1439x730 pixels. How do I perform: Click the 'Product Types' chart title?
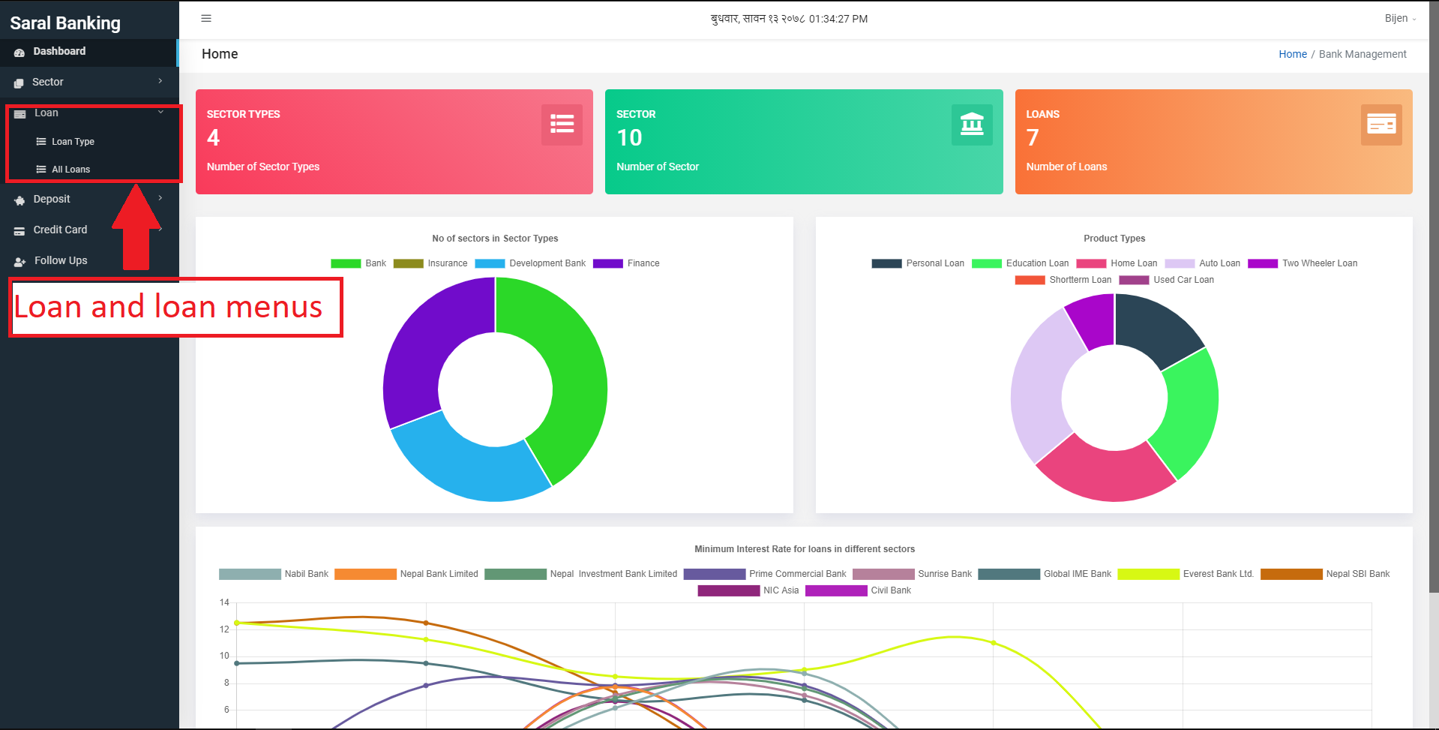(x=1114, y=239)
